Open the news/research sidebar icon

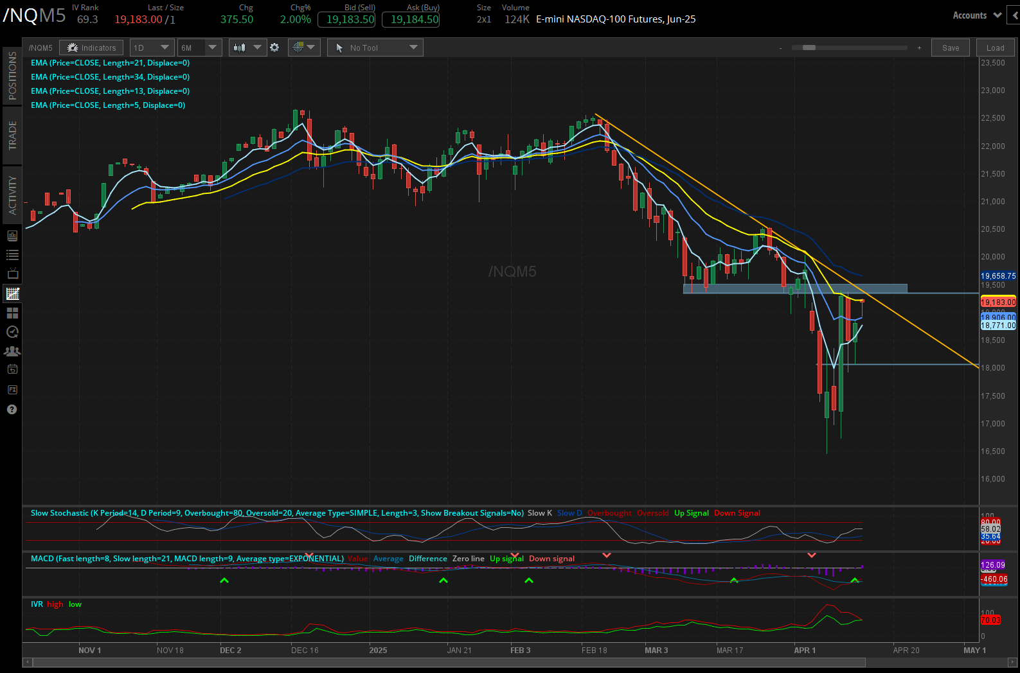[x=12, y=236]
